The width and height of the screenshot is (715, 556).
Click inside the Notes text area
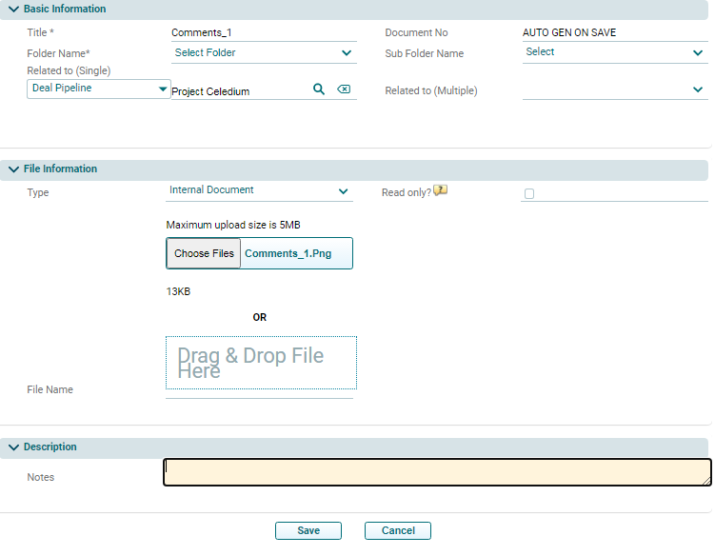point(437,472)
